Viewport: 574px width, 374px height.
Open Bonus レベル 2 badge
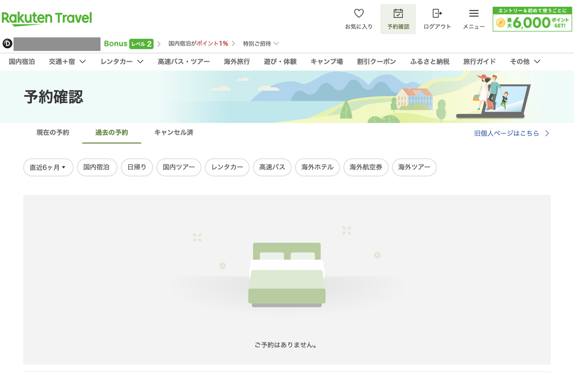tap(128, 44)
